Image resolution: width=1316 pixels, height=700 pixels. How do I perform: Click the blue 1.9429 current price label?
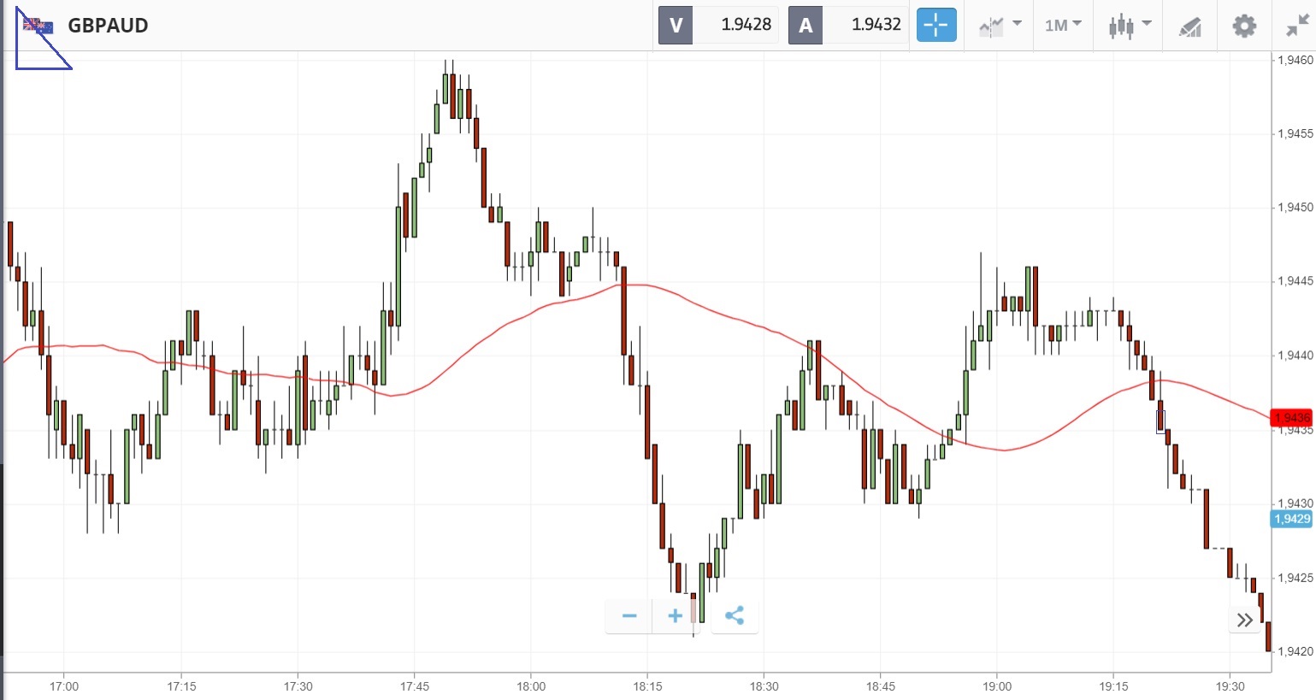pos(1291,519)
